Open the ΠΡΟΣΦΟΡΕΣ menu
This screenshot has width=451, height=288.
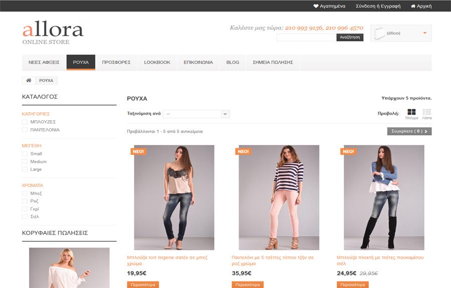coord(116,63)
